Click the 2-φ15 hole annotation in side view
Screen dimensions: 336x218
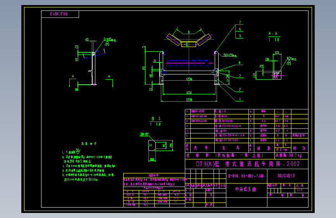pyautogui.click(x=110, y=40)
